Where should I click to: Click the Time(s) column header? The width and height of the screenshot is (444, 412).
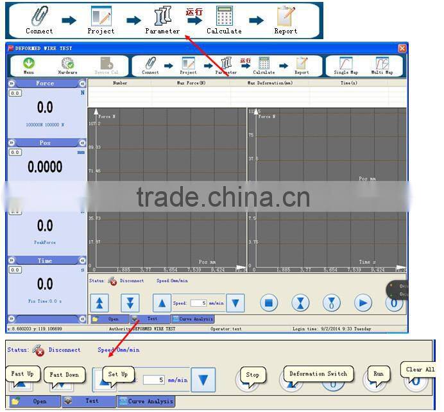(x=348, y=83)
